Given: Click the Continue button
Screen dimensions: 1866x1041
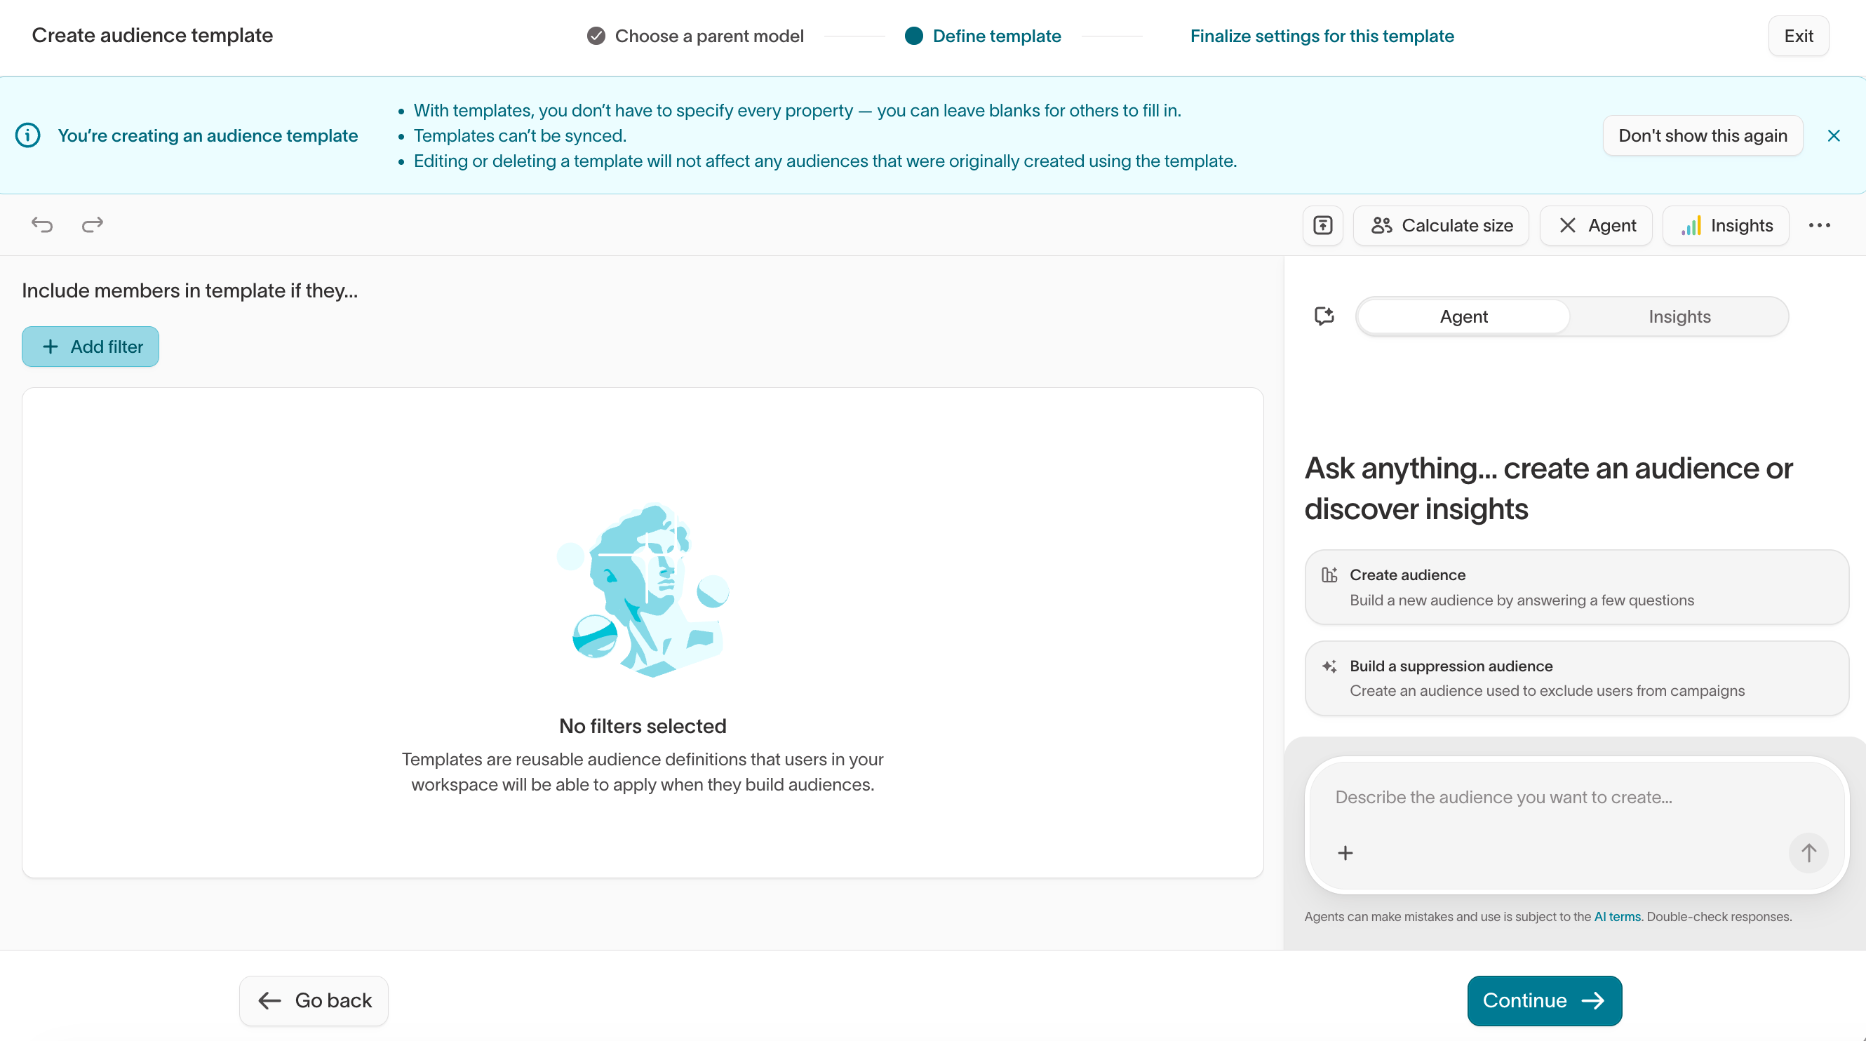Looking at the screenshot, I should pyautogui.click(x=1545, y=1000).
